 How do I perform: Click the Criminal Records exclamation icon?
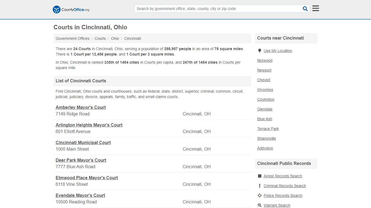[x=259, y=186]
